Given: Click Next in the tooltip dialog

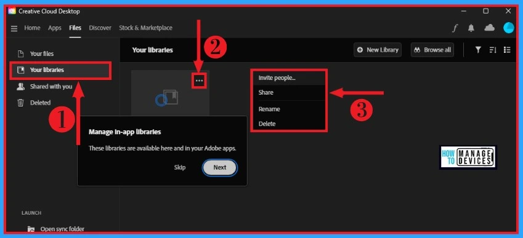Looking at the screenshot, I should click(x=220, y=167).
